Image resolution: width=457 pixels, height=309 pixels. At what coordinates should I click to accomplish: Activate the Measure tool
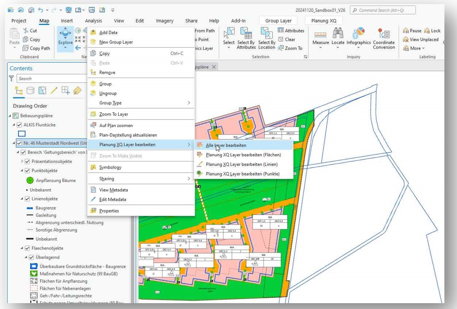coord(320,38)
